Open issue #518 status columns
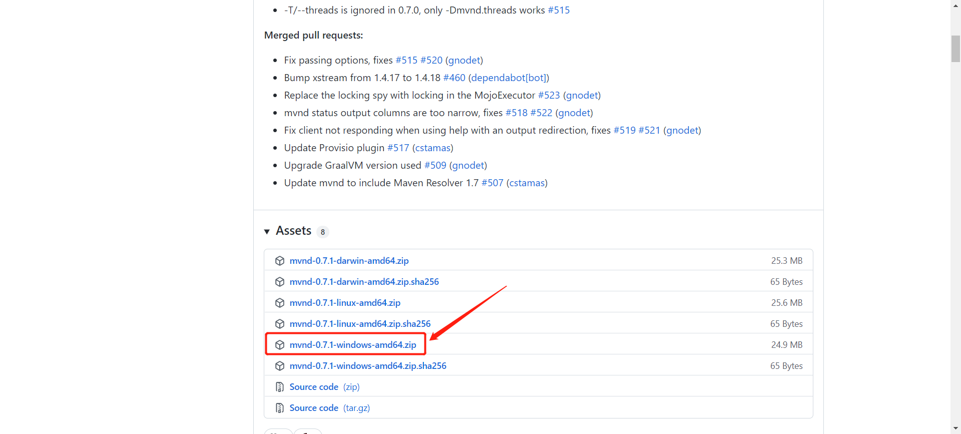The image size is (961, 434). (517, 113)
